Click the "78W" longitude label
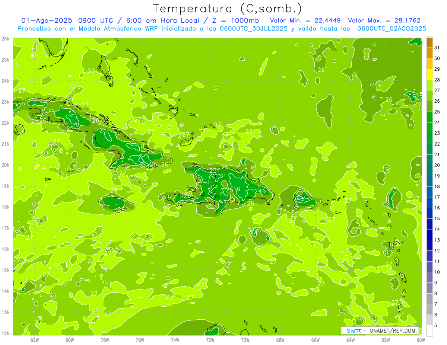 (105, 340)
